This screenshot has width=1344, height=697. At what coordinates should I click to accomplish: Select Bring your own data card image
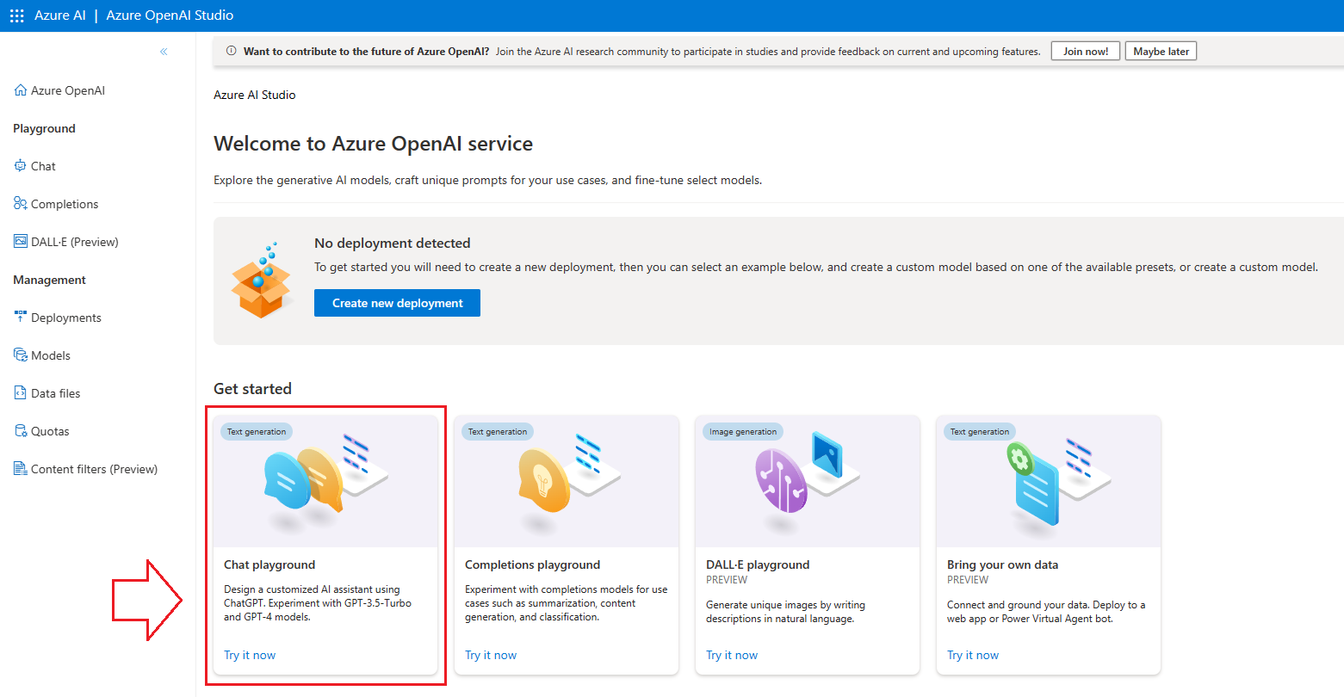(1049, 481)
